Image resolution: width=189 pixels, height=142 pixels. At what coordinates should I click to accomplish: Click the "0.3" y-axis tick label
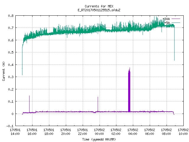point(11,77)
